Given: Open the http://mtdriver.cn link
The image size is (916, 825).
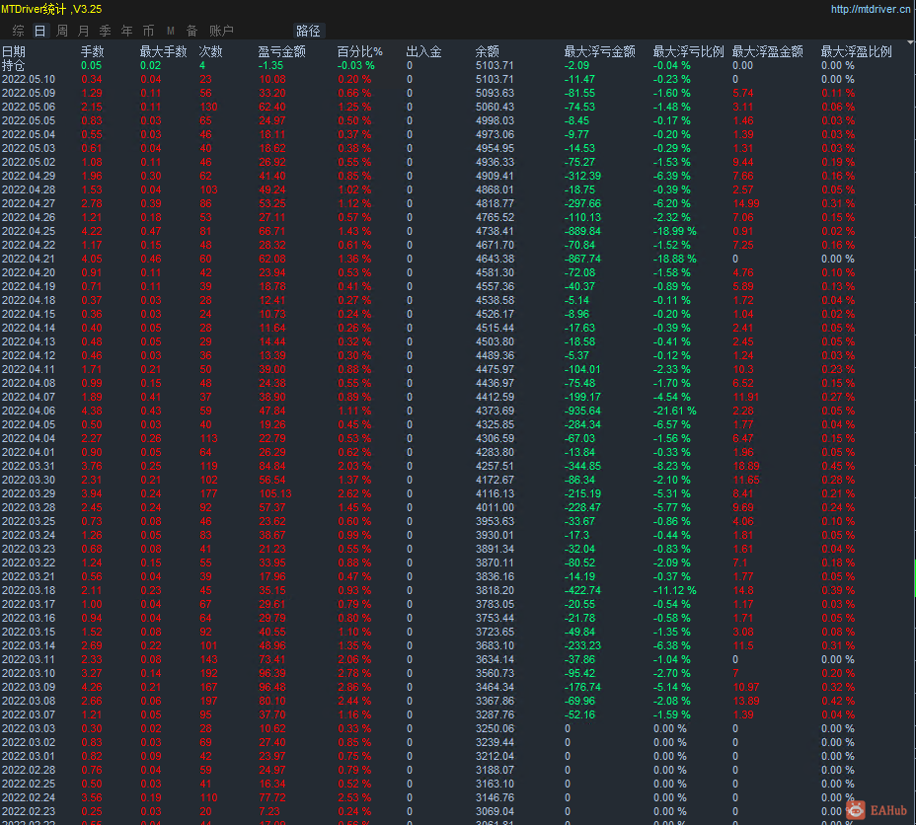Looking at the screenshot, I should click(x=871, y=9).
